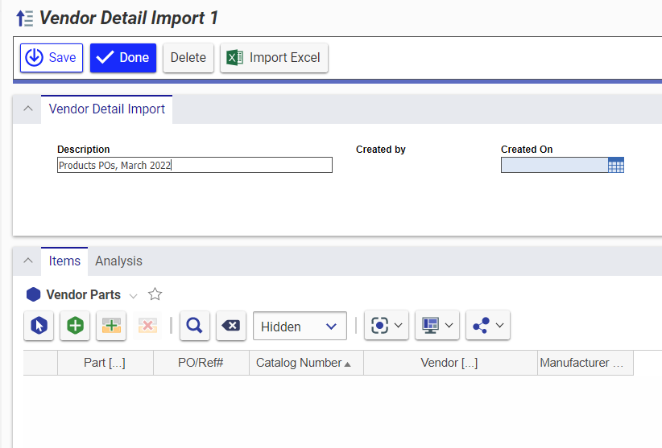
Task: Click the add row icon
Action: click(111, 326)
